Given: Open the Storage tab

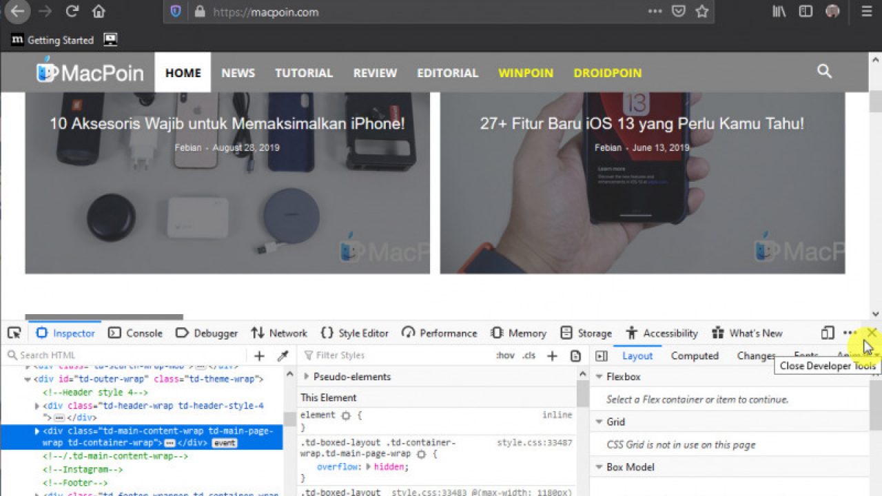Looking at the screenshot, I should click(x=586, y=333).
